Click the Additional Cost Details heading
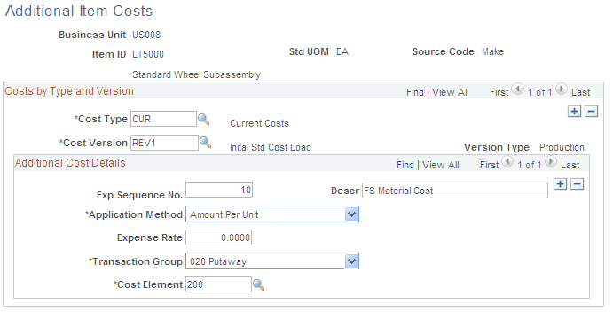The height and width of the screenshot is (319, 613). click(x=70, y=163)
